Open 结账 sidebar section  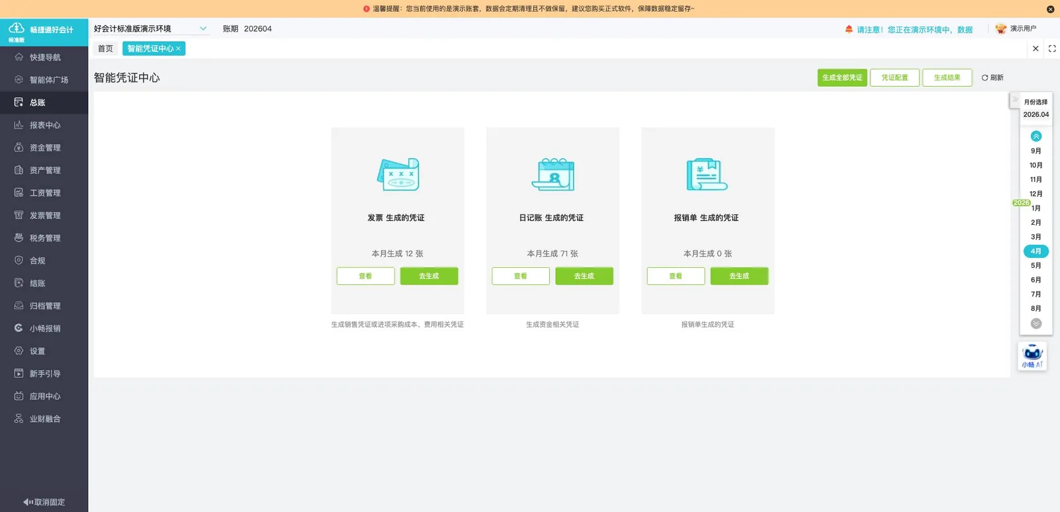pyautogui.click(x=44, y=283)
